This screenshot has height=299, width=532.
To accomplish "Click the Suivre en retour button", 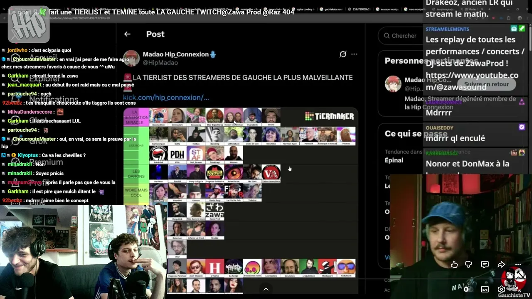I will [486, 84].
